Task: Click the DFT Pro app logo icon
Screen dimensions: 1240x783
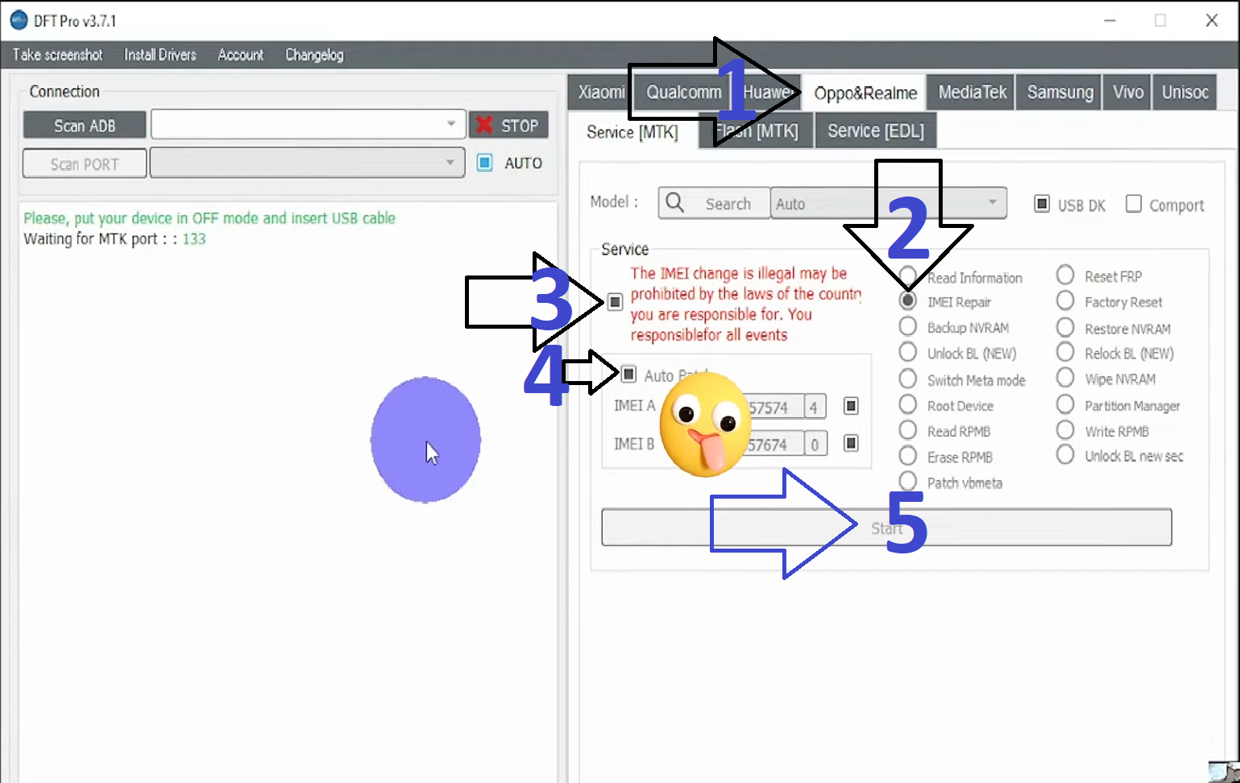Action: (19, 20)
